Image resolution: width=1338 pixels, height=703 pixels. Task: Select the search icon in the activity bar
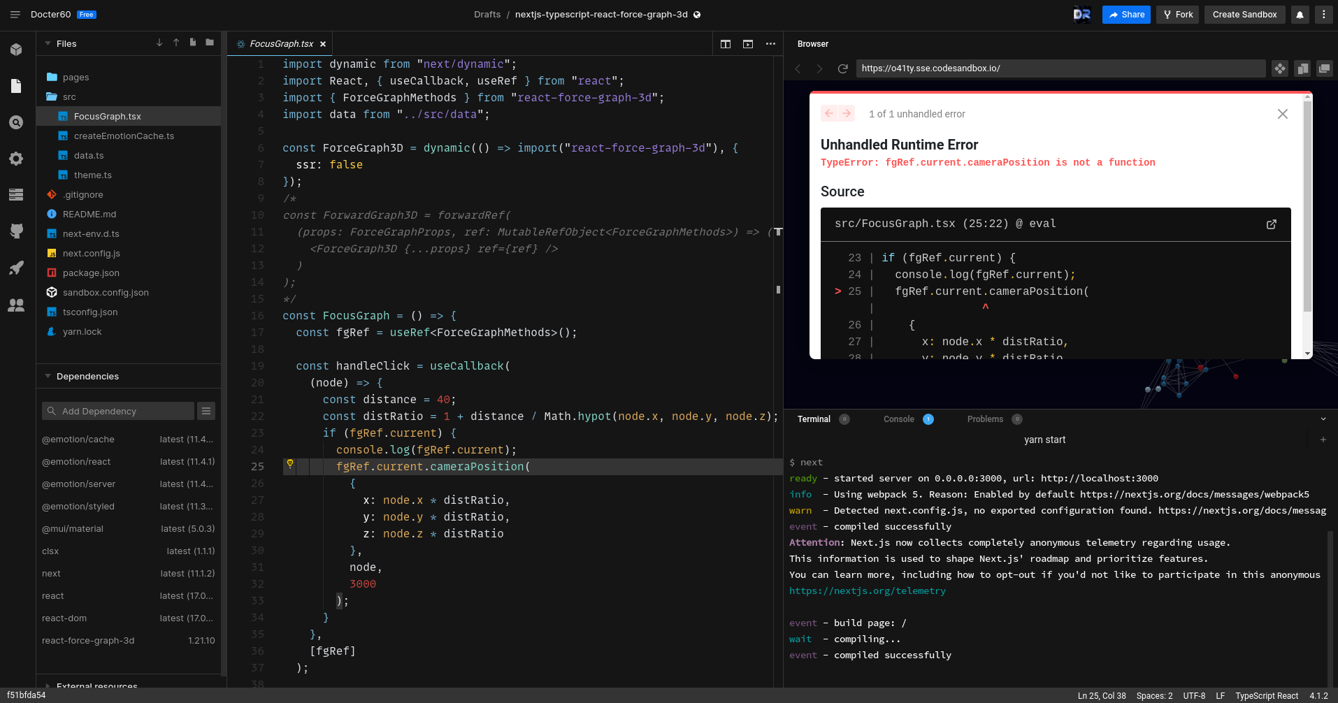point(16,122)
